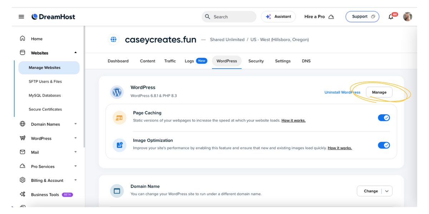Screen dimensions: 429x214
Task: Click the Image Optimization icon
Action: coord(119,145)
